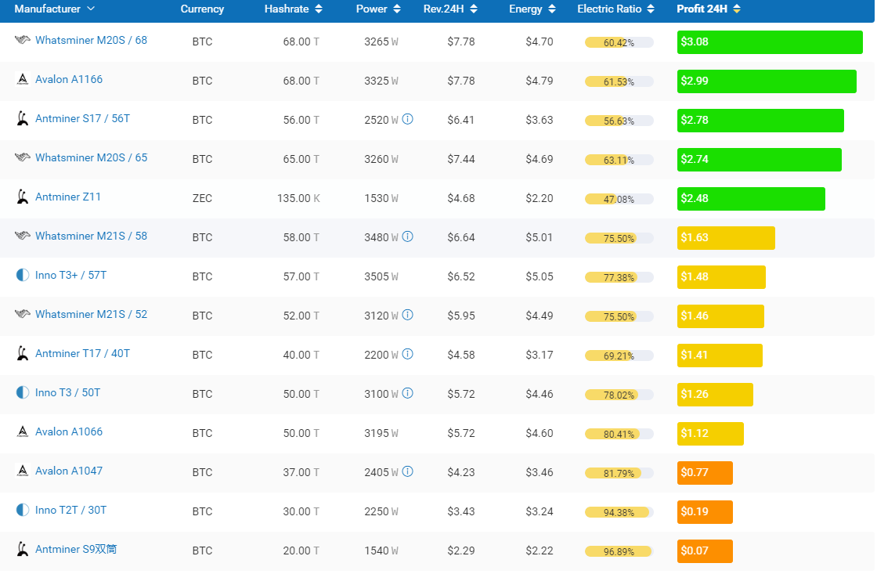Click info icon beside Avalon A1047 power value
877x574 pixels.
coord(407,472)
